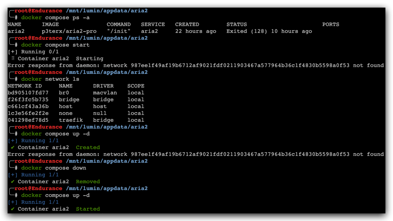Click network name traefik
Image resolution: width=393 pixels, height=221 pixels.
[x=71, y=120]
